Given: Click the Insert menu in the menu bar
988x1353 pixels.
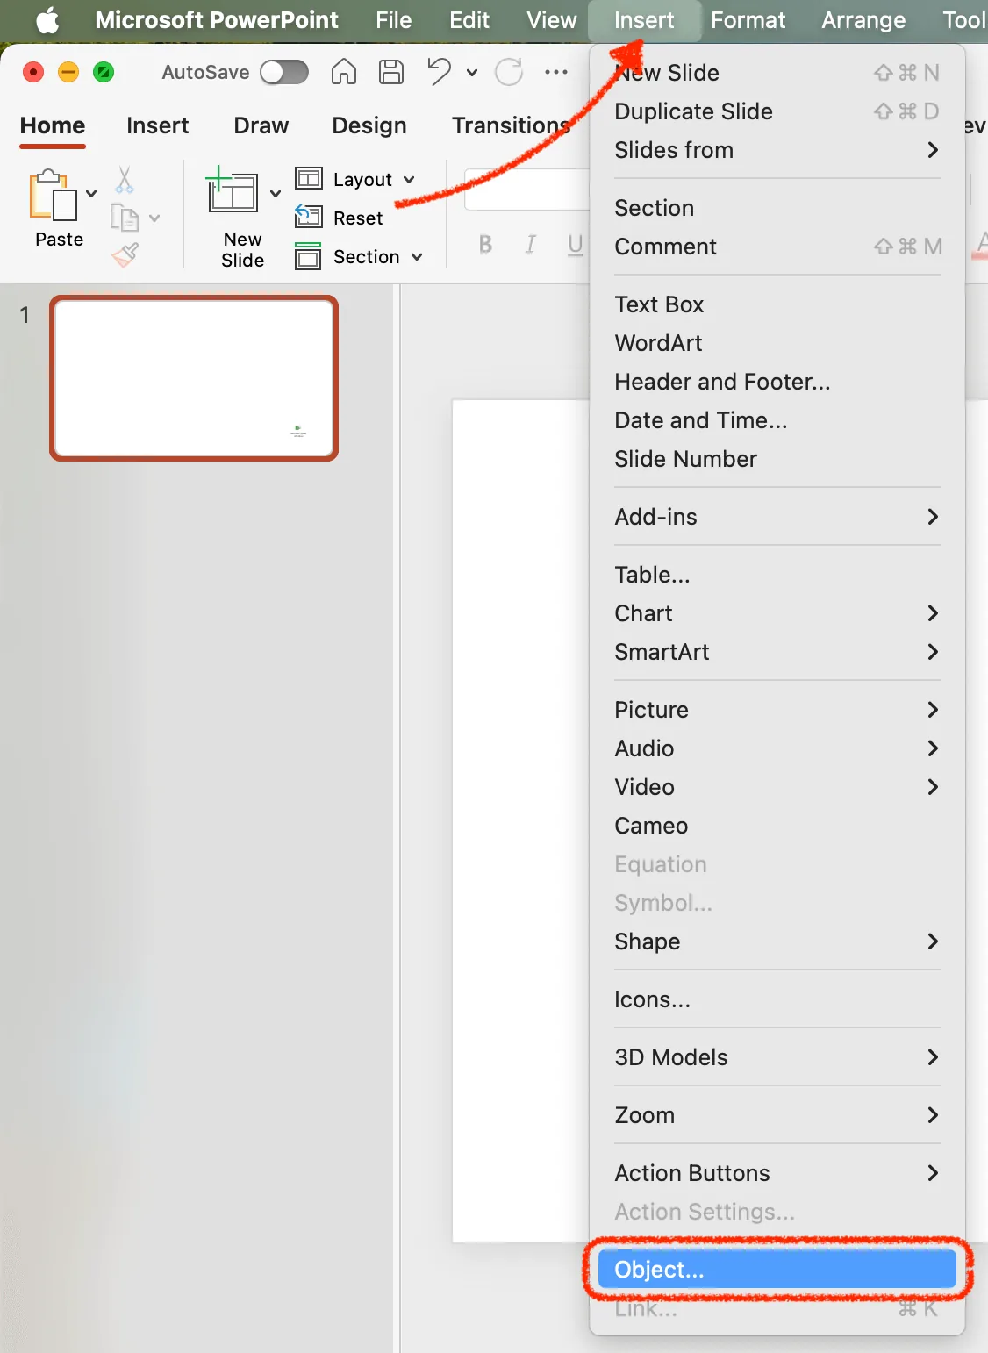Looking at the screenshot, I should pyautogui.click(x=644, y=20).
